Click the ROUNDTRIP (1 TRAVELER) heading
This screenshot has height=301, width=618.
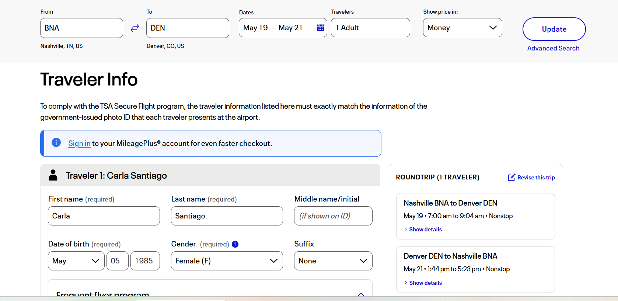point(437,177)
